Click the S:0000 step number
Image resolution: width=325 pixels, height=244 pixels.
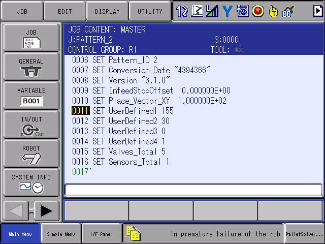pyautogui.click(x=226, y=40)
